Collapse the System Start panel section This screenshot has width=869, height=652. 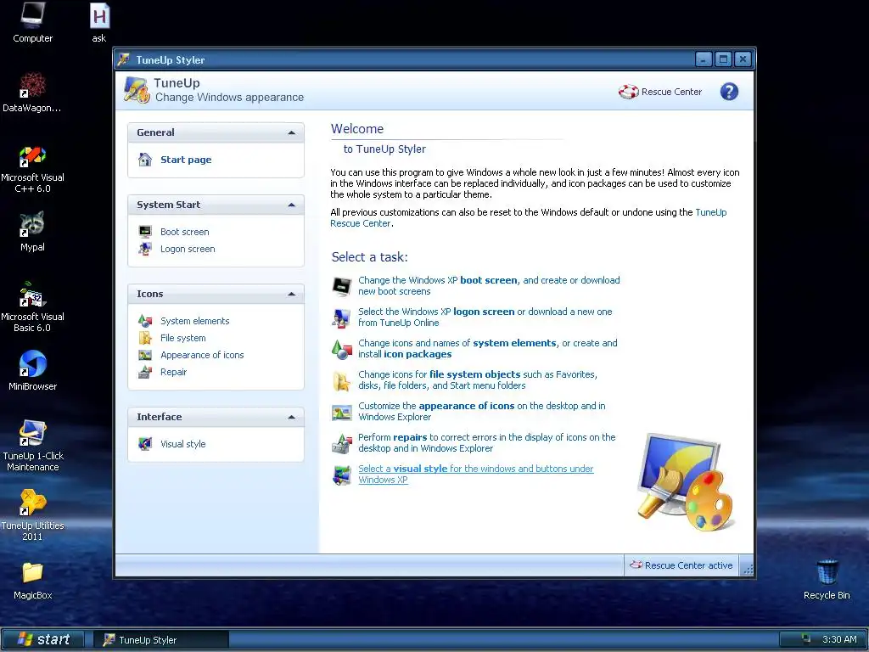pyautogui.click(x=292, y=205)
